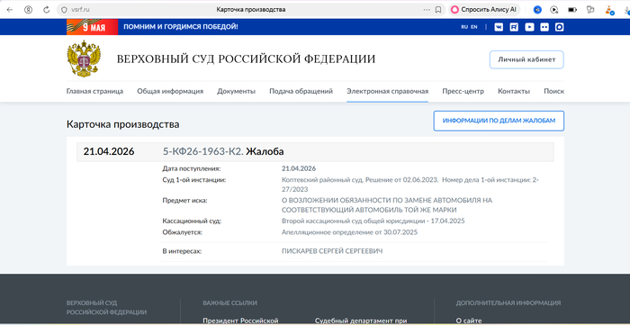Image resolution: width=630 pixels, height=325 pixels.
Task: Click the Жалоба label in card header
Action: (265, 151)
